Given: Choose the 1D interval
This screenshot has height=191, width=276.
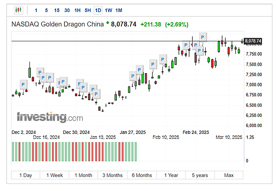Looking at the screenshot, I should point(98,11).
